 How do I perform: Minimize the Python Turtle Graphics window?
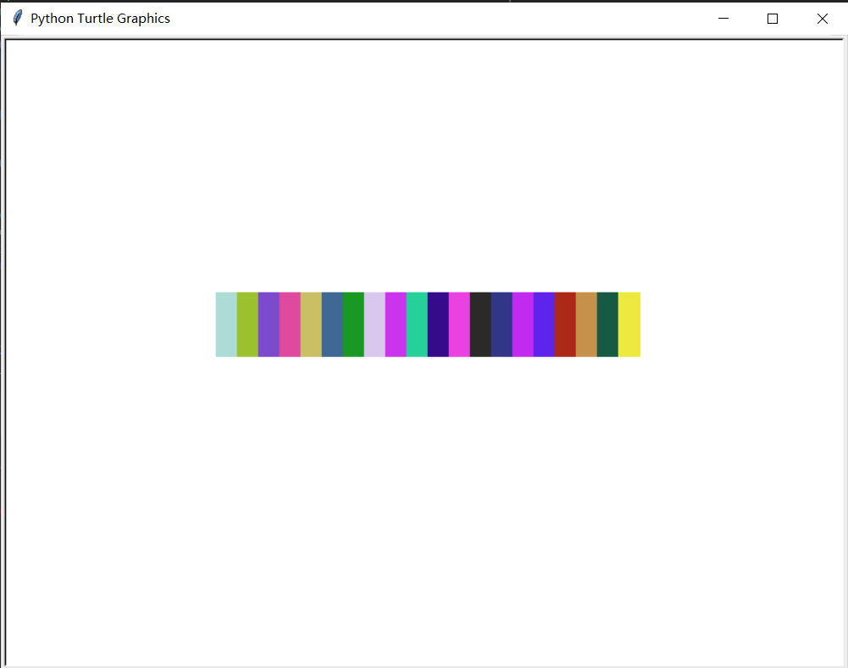point(723,19)
